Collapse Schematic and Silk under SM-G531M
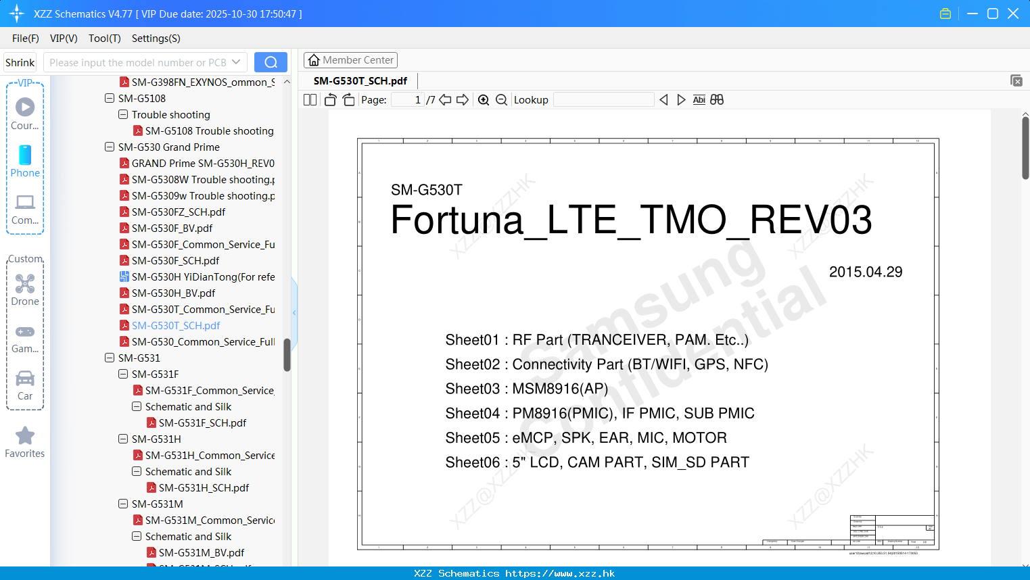This screenshot has width=1030, height=580. point(137,536)
